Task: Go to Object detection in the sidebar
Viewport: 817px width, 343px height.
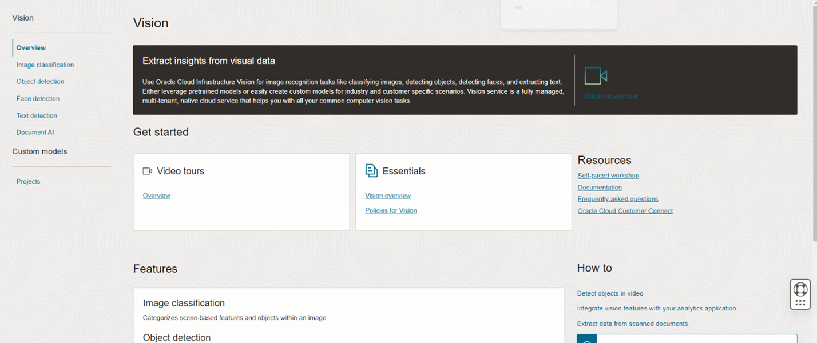Action: pyautogui.click(x=40, y=82)
